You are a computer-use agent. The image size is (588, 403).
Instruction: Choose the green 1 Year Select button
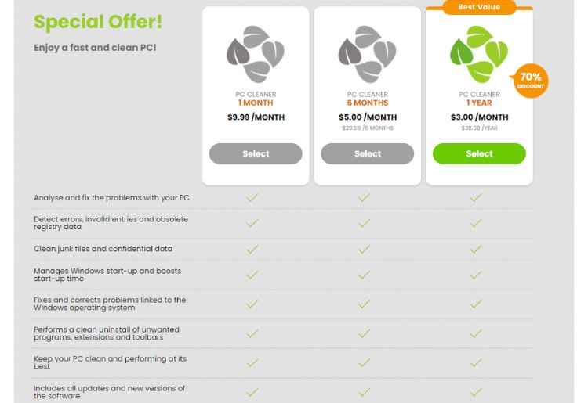tap(479, 153)
